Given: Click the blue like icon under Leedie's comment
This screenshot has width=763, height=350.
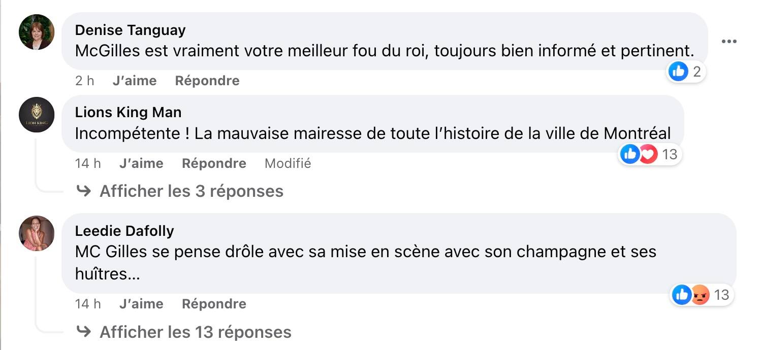Looking at the screenshot, I should tap(681, 295).
